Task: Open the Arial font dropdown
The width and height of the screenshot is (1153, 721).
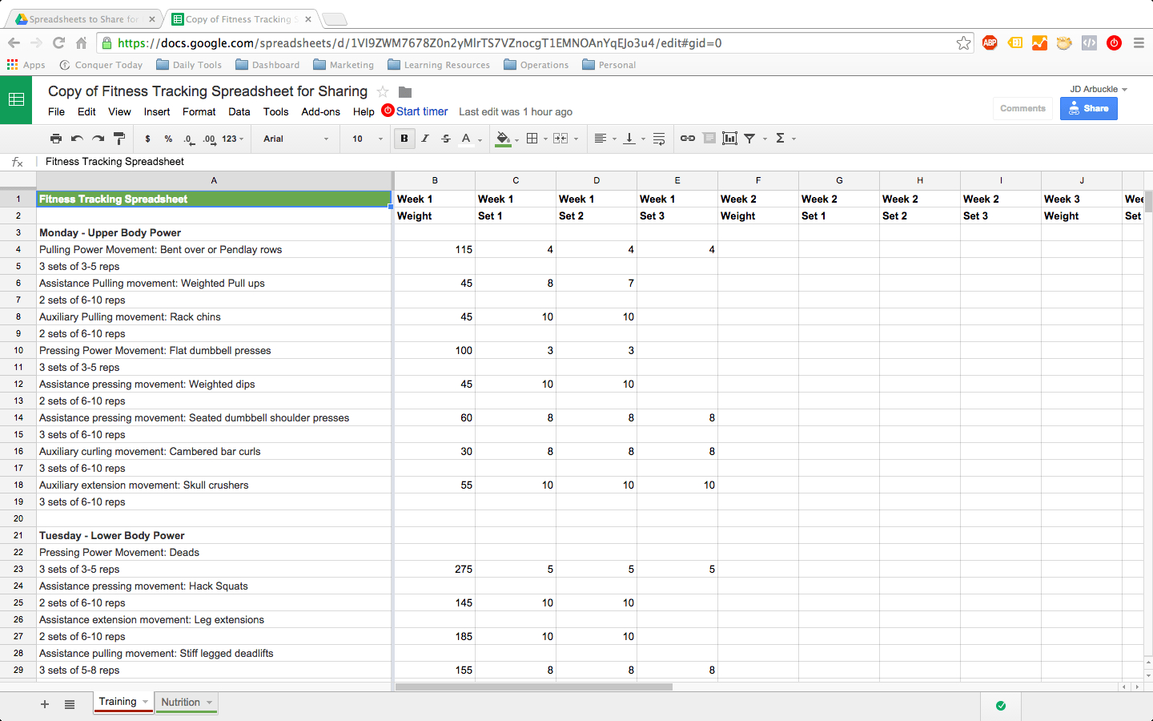Action: (x=295, y=139)
